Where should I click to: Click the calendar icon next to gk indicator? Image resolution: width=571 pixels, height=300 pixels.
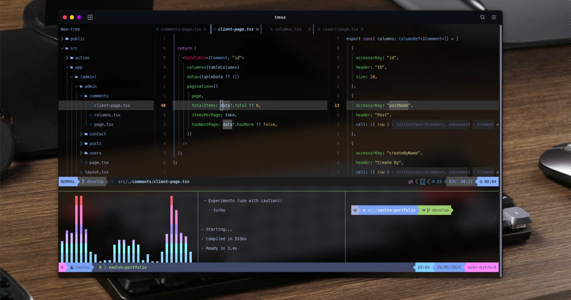tap(423, 181)
